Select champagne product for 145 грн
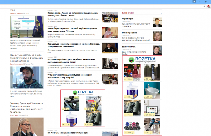The height and width of the screenshot is (136, 211). [x=132, y=72]
